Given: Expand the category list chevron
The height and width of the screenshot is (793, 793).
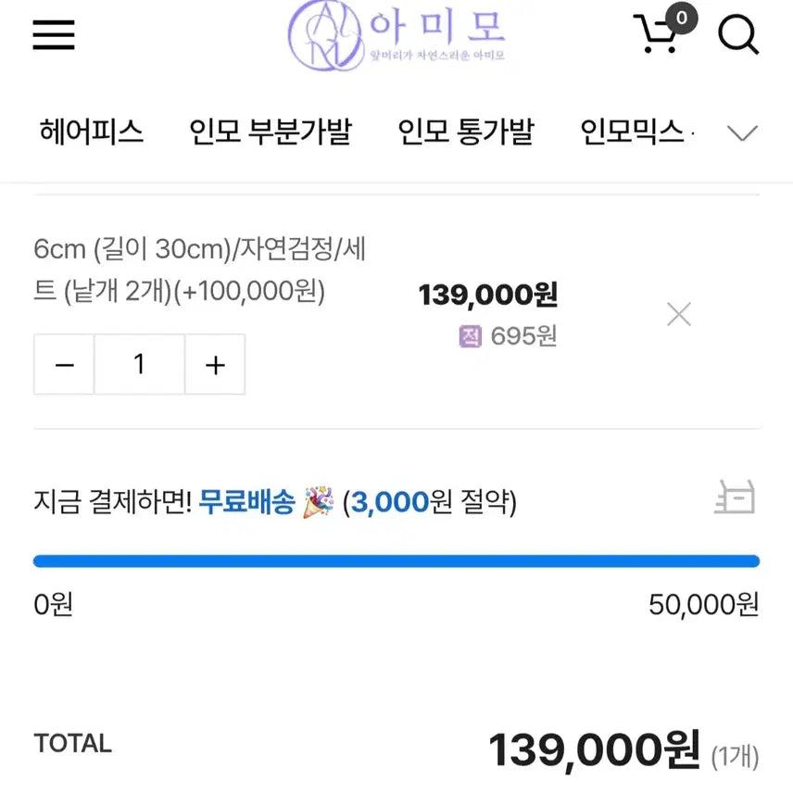Looking at the screenshot, I should [742, 133].
